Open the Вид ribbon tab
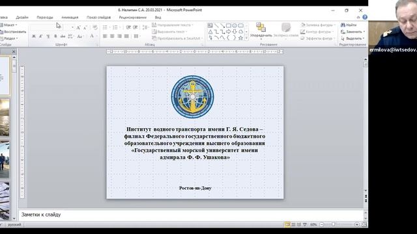Screen dimensions: 417x234 [x=158, y=18]
